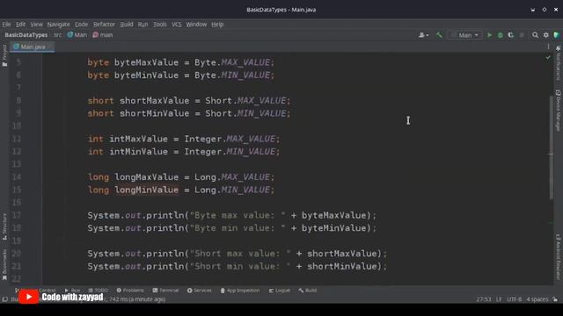The image size is (563, 316).
Task: Click BasicDataTypes breadcrumb in navigation bar
Action: (26, 35)
